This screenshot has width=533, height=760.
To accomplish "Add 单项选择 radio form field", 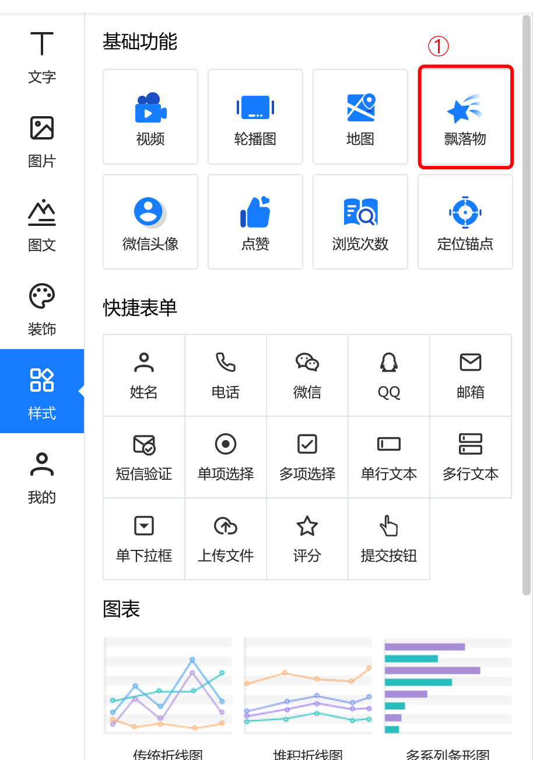I will pyautogui.click(x=226, y=456).
